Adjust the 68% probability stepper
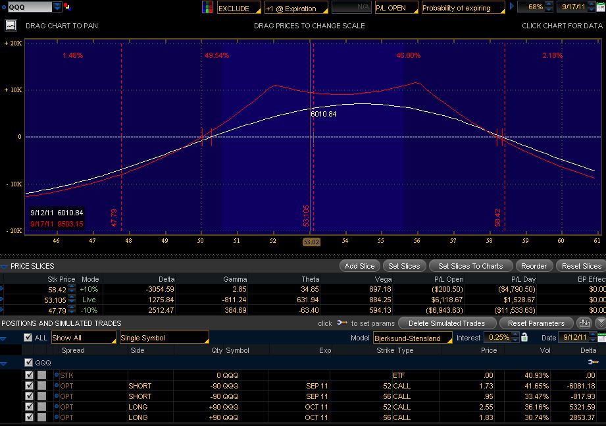606x426 pixels. tap(548, 7)
